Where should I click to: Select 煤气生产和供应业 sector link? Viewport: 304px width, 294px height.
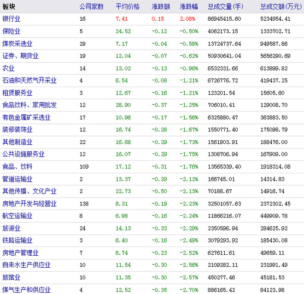pyautogui.click(x=26, y=290)
